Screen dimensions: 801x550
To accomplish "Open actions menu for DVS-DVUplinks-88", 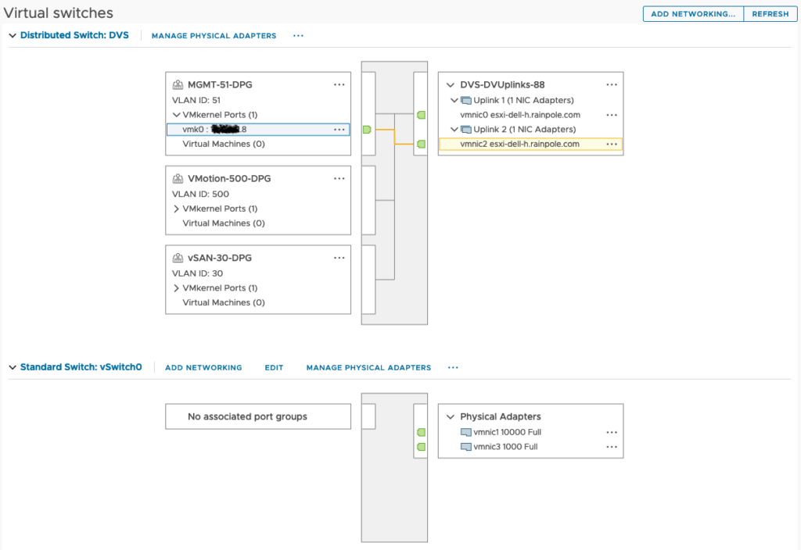I will [611, 84].
